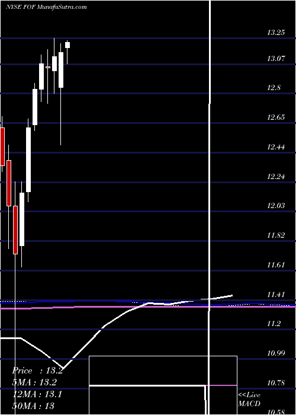Click the white candle with the long lower wick
296x415 pixels.
point(61,70)
